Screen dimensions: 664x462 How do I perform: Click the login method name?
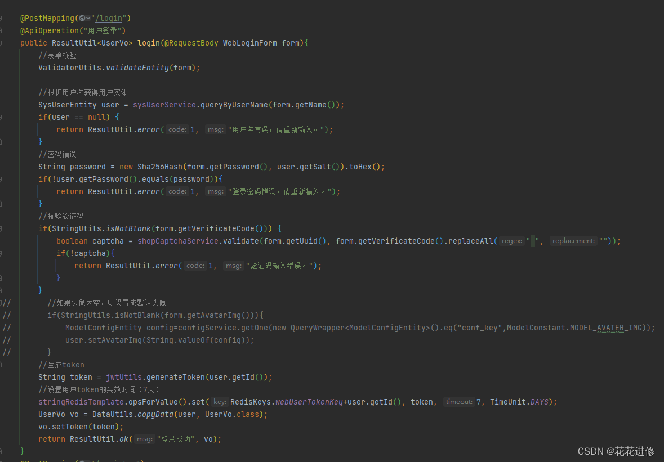tap(149, 43)
